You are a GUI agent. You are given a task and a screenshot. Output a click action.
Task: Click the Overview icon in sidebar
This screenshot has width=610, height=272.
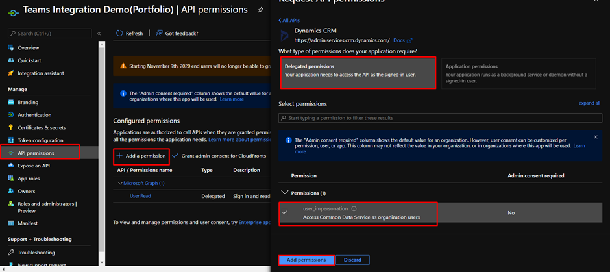coord(11,48)
